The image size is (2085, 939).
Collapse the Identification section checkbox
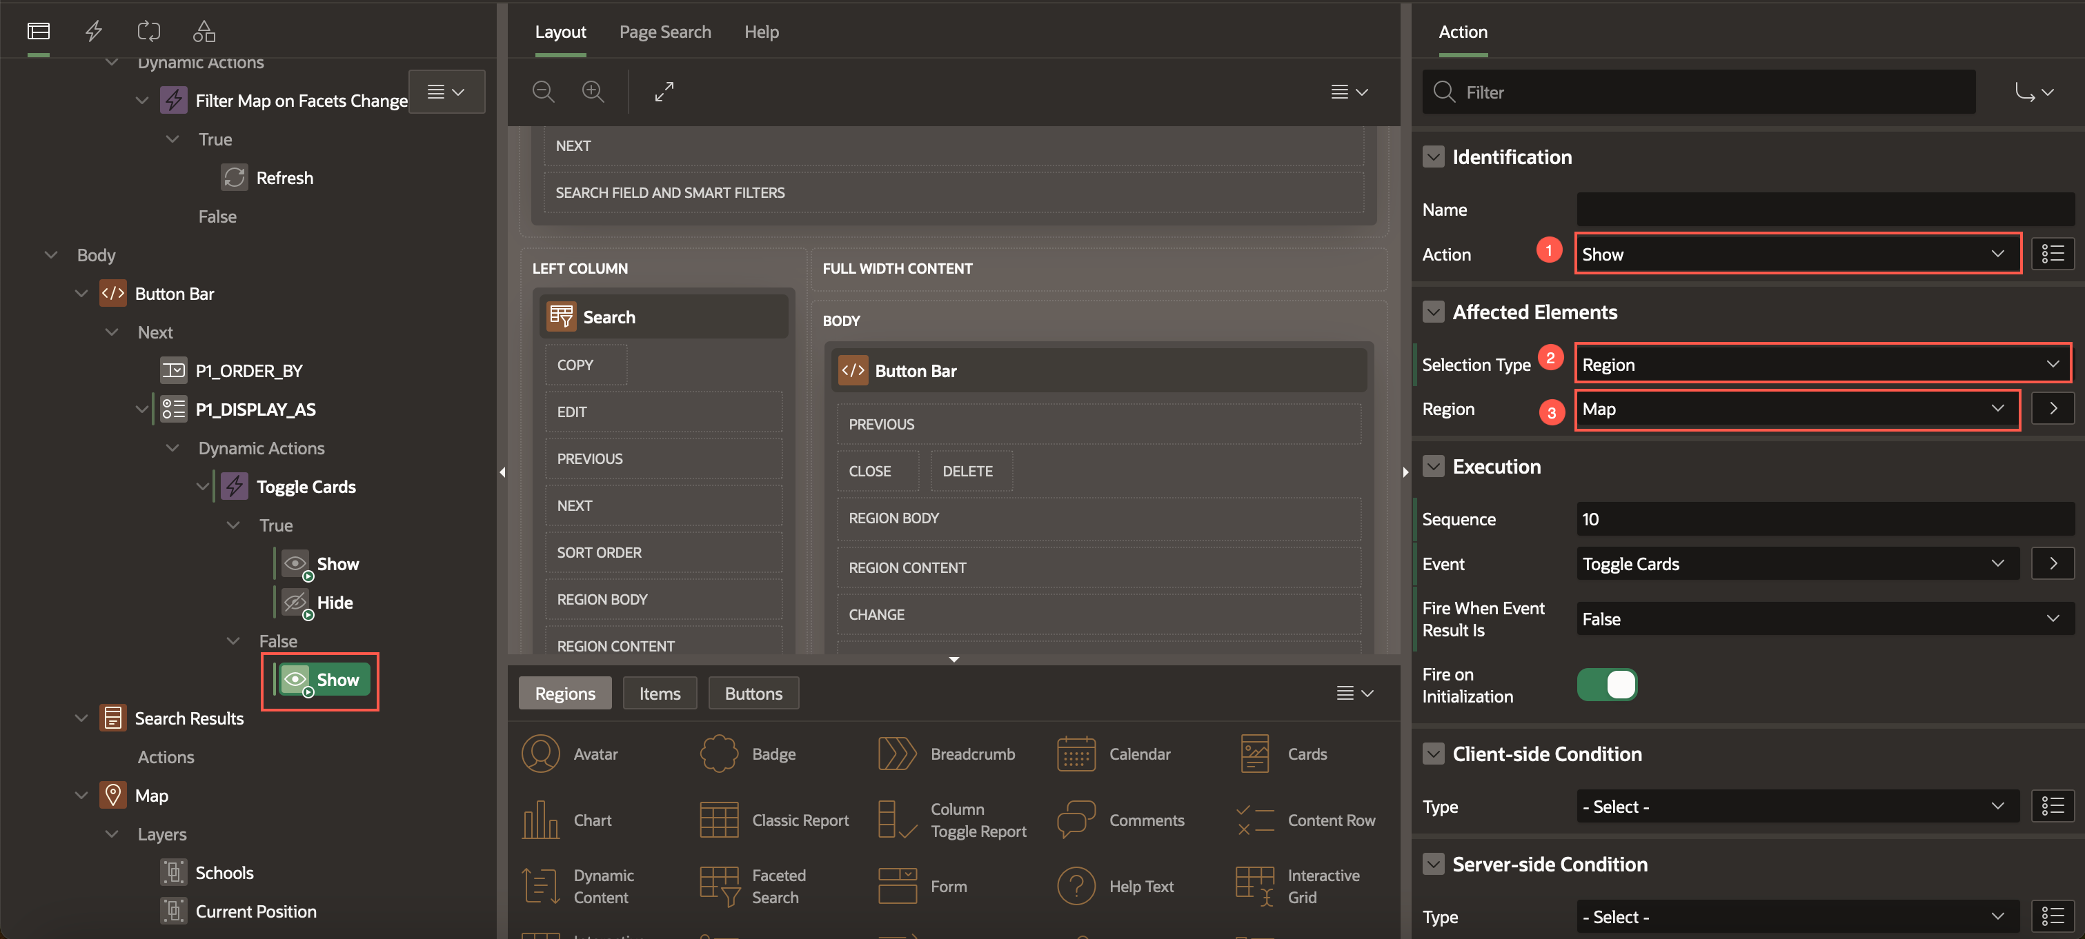click(x=1432, y=157)
